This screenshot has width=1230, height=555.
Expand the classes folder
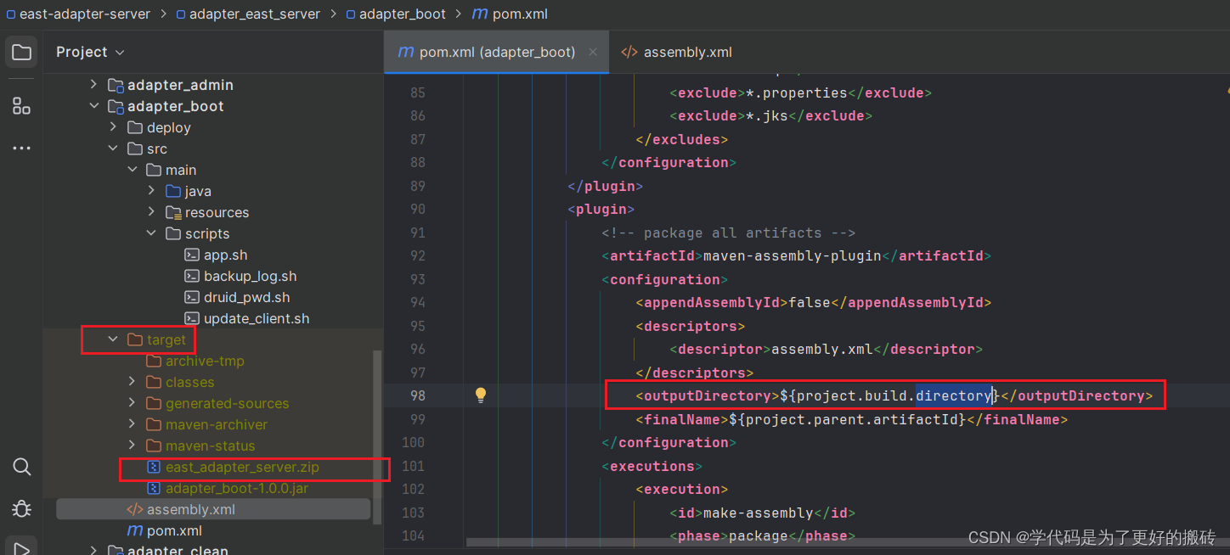[x=133, y=381]
